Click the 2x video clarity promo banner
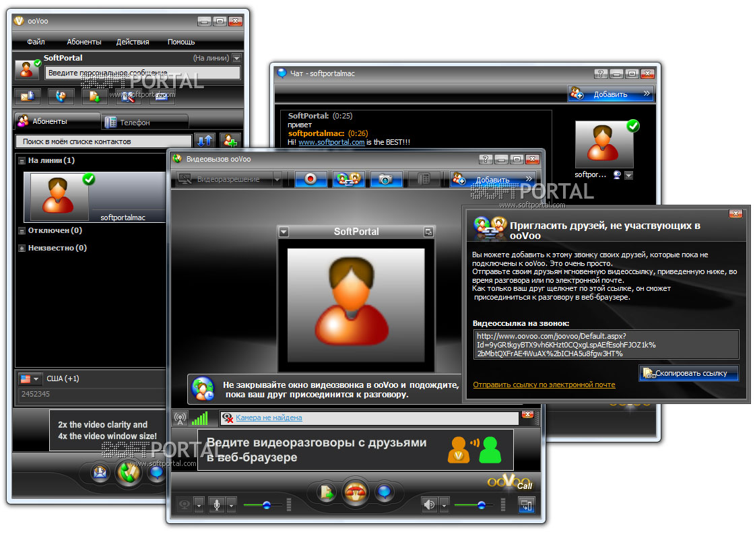 (x=107, y=430)
